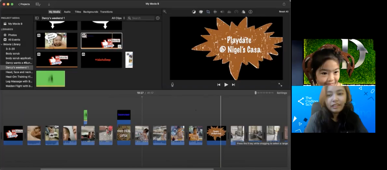This screenshot has width=387, height=170.
Task: Click the import media down arrow
Action: (x=49, y=4)
